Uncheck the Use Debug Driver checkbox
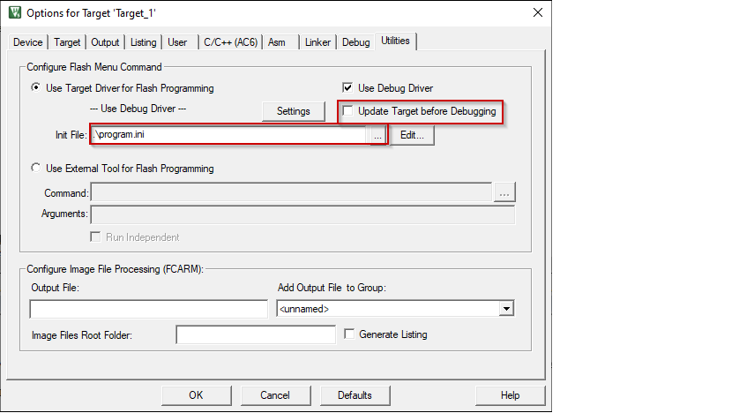Image resolution: width=754 pixels, height=413 pixels. 349,88
